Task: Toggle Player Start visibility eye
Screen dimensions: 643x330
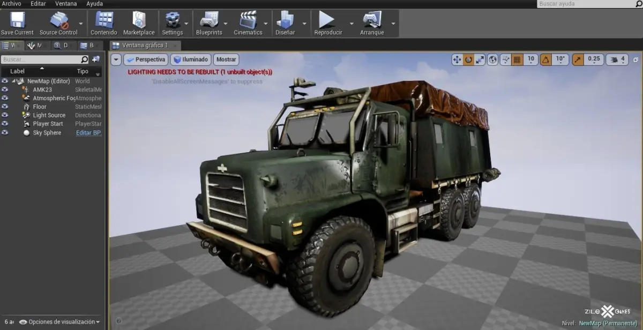Action: tap(5, 124)
